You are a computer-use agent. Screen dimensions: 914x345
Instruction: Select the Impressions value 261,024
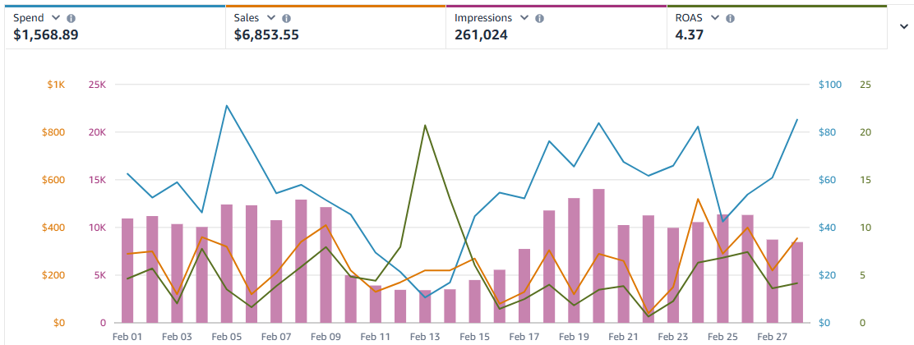[x=481, y=35]
